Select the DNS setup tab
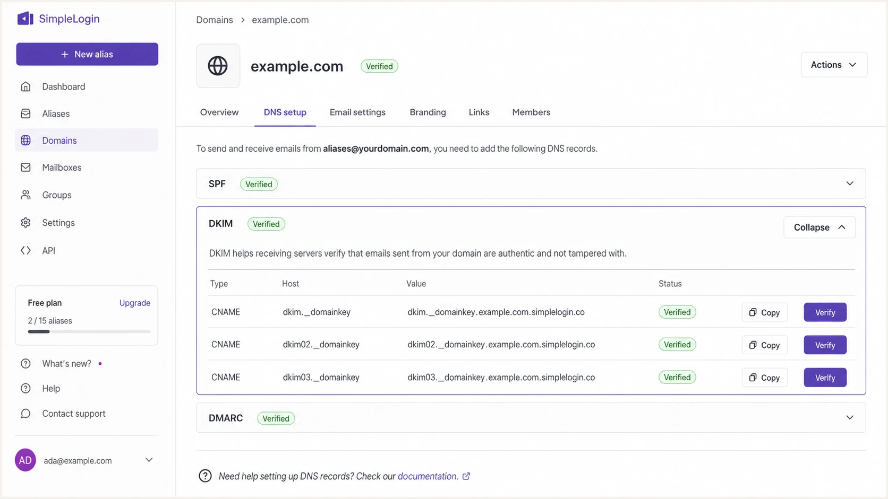This screenshot has width=888, height=499. tap(285, 112)
